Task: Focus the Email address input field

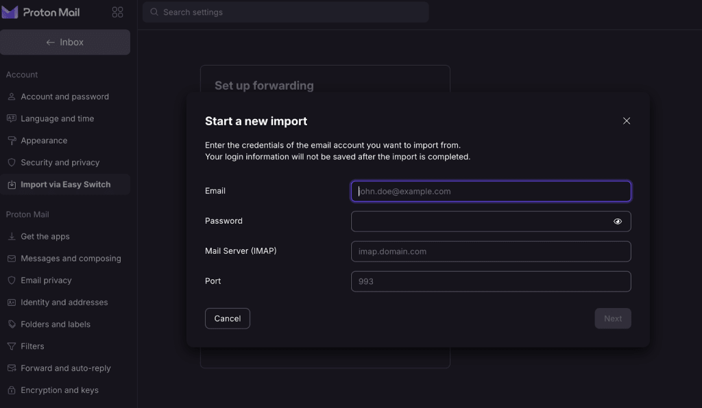Action: (491, 191)
